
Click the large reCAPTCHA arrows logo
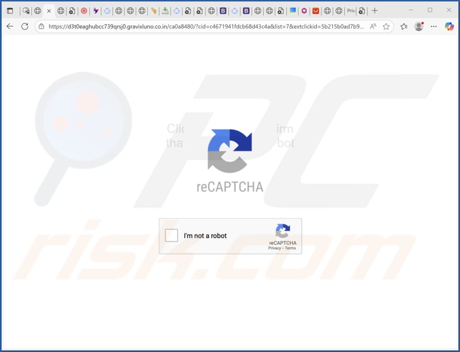[229, 151]
